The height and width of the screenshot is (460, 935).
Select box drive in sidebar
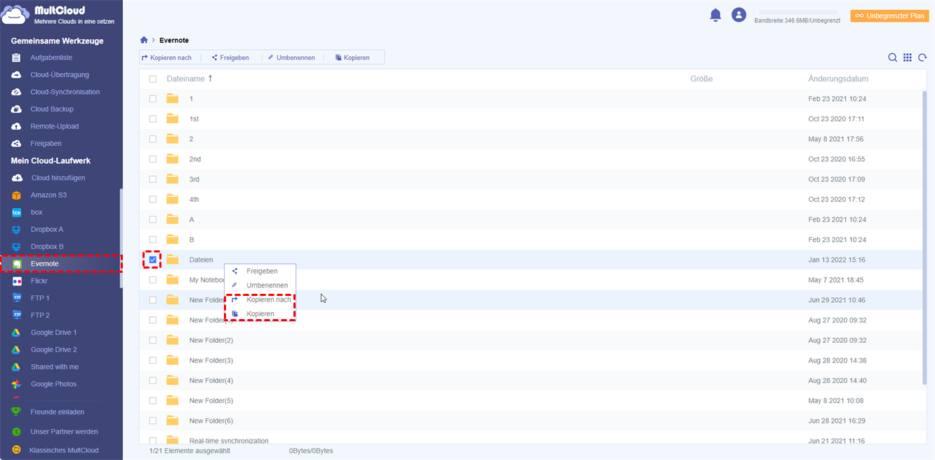pyautogui.click(x=37, y=212)
